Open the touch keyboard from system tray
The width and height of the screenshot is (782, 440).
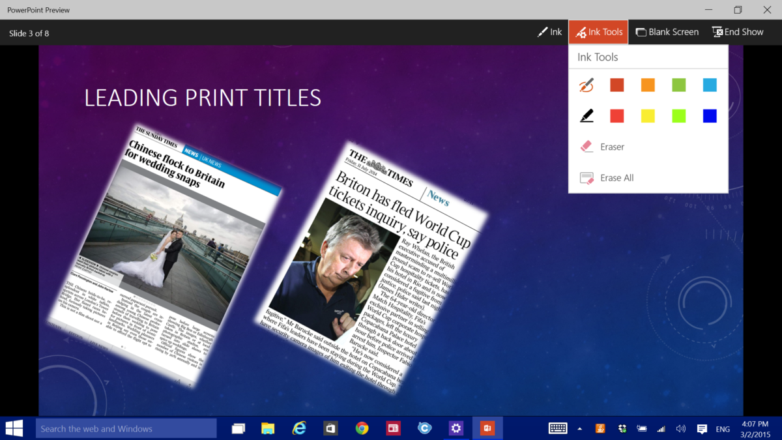pos(557,428)
